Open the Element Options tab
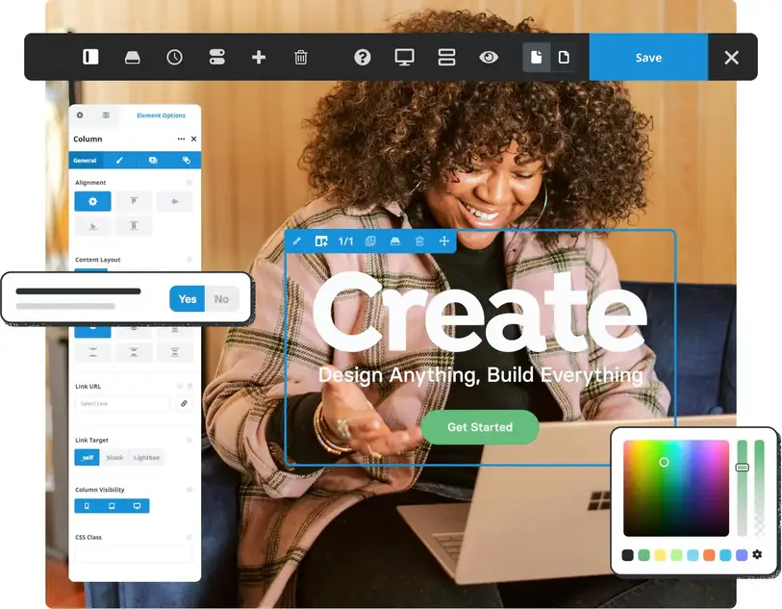This screenshot has width=782, height=609. pyautogui.click(x=161, y=115)
